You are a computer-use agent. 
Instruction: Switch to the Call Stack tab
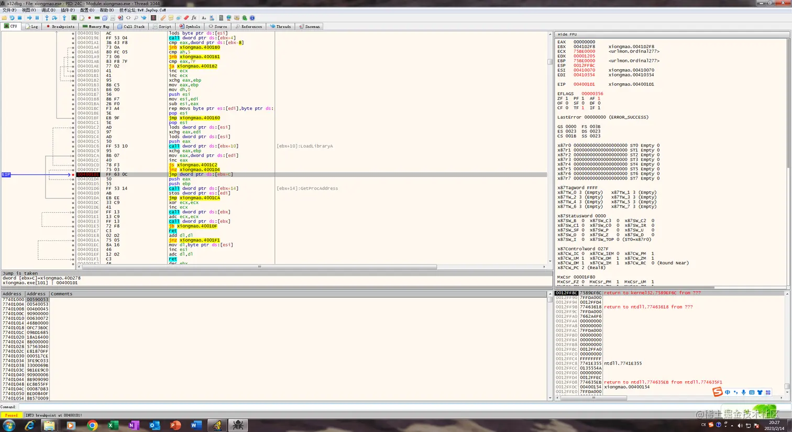pos(131,26)
